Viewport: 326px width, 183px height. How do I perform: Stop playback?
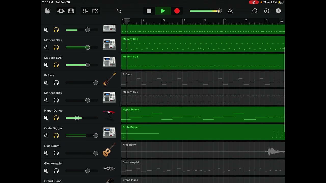(x=149, y=11)
